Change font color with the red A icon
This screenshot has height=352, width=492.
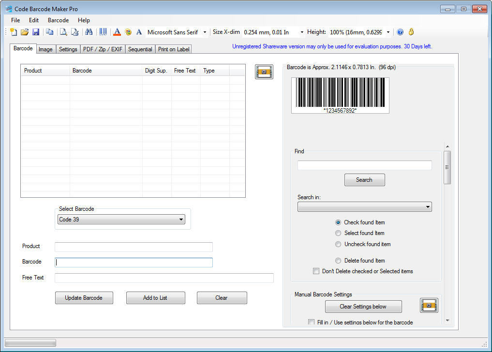116,32
